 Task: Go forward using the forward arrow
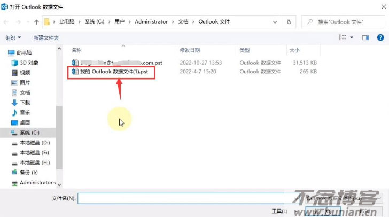pyautogui.click(x=18, y=22)
